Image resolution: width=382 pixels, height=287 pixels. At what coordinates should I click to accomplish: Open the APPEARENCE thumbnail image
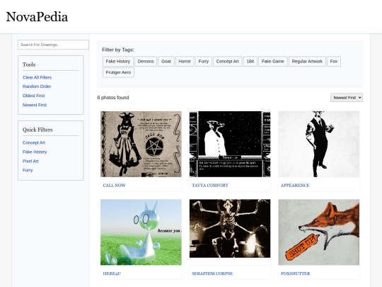click(x=318, y=144)
